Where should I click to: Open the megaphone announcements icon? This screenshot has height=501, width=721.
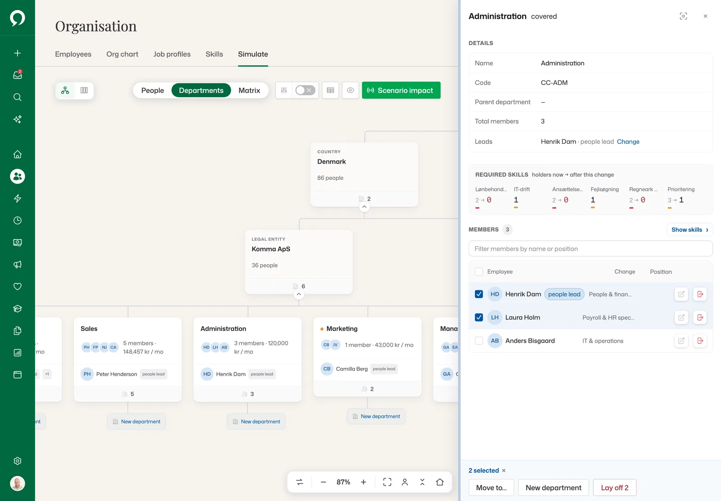click(18, 264)
